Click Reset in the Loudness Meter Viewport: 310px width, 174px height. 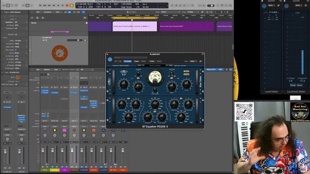click(x=300, y=85)
